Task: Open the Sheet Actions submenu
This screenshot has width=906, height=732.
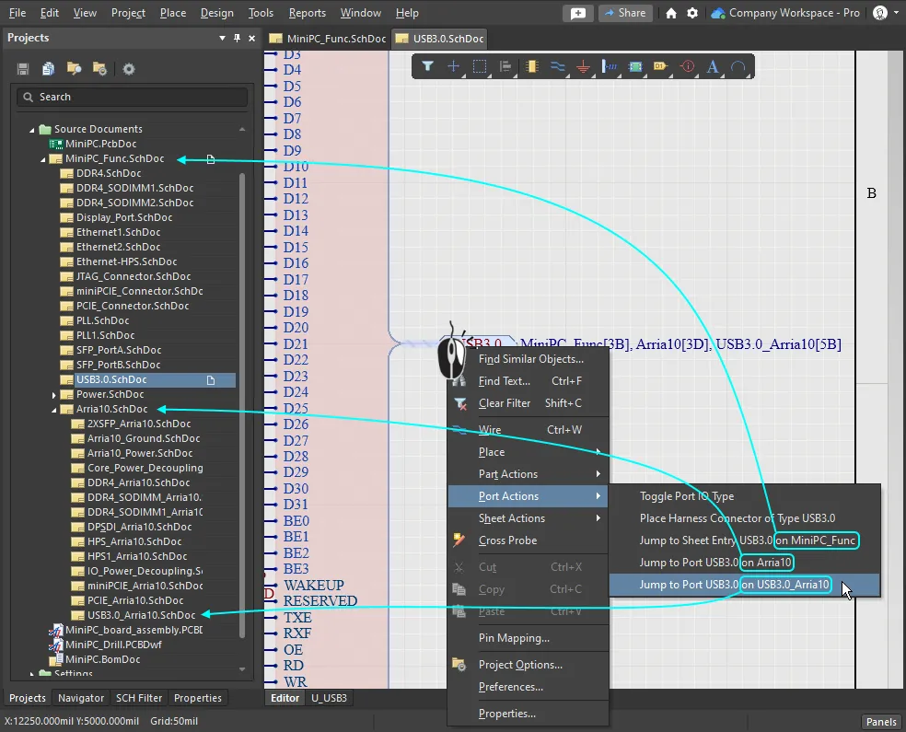Action: point(528,518)
